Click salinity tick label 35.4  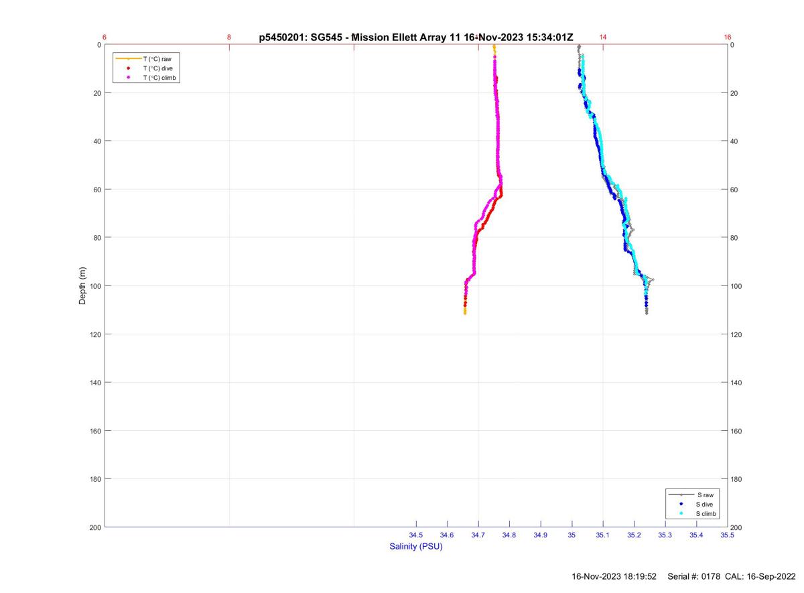point(696,535)
